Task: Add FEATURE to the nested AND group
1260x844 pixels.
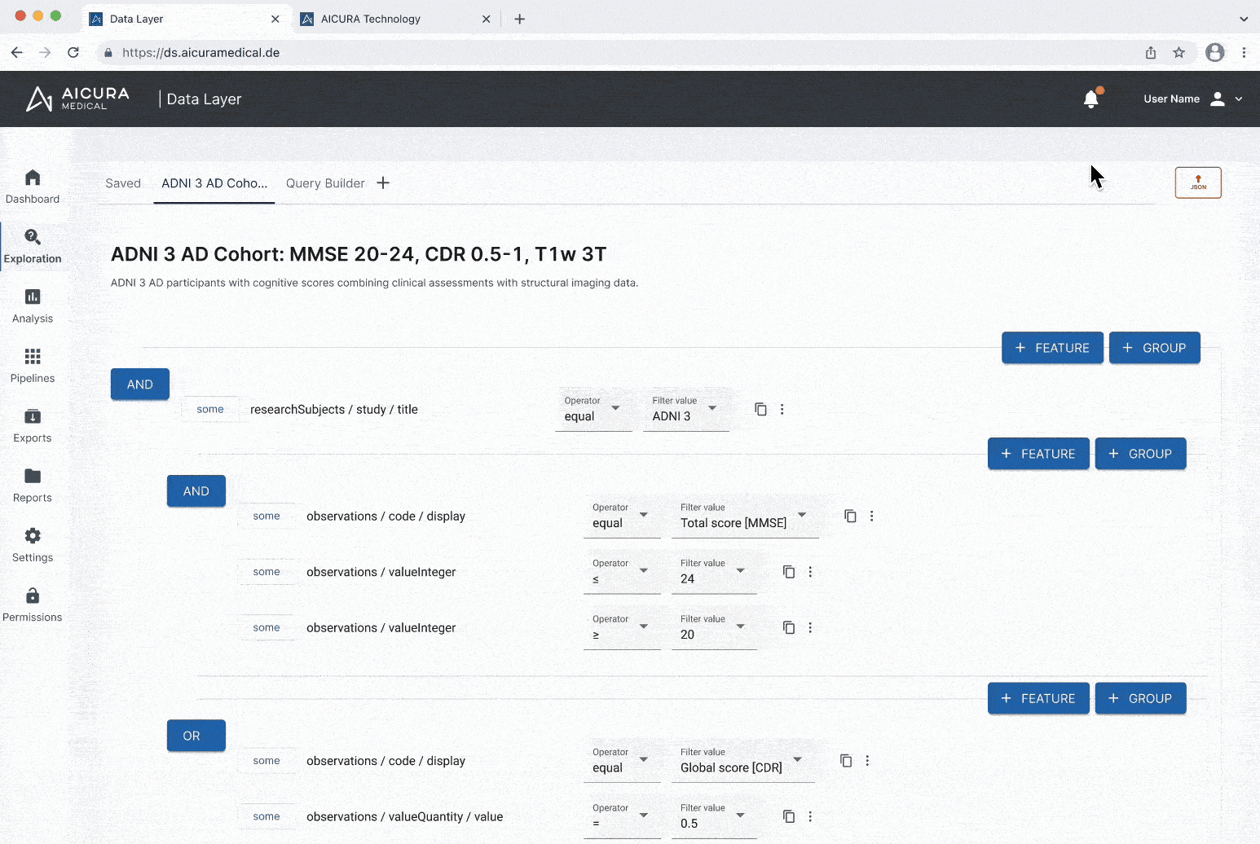Action: tap(1038, 454)
